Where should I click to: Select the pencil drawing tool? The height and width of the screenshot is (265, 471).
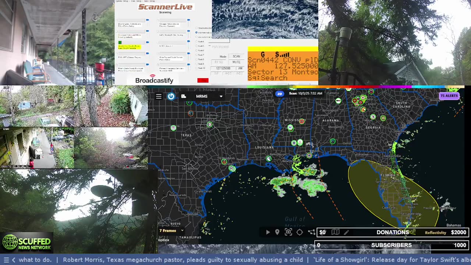point(346,232)
